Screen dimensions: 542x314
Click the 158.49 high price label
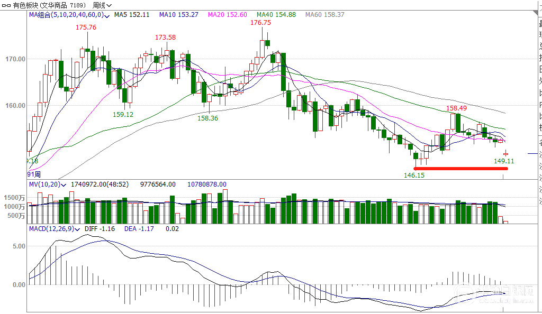[456, 108]
